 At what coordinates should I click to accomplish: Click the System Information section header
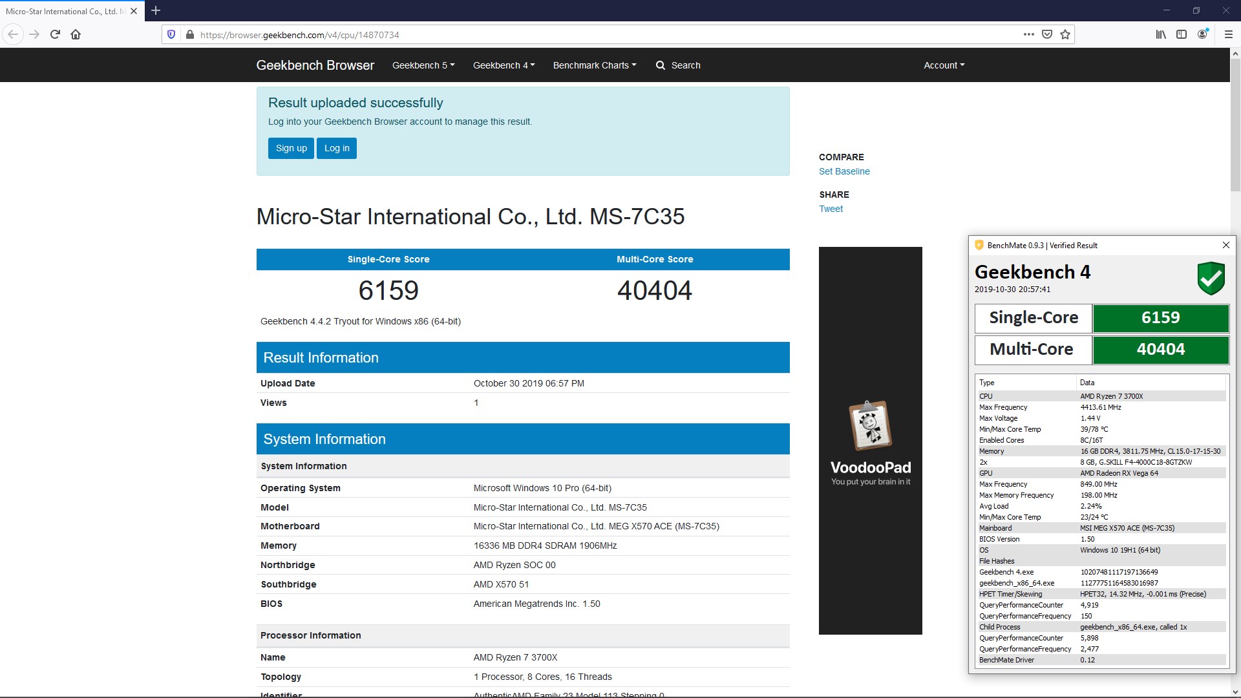523,439
